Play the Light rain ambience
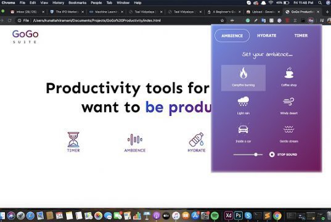 tap(243, 105)
